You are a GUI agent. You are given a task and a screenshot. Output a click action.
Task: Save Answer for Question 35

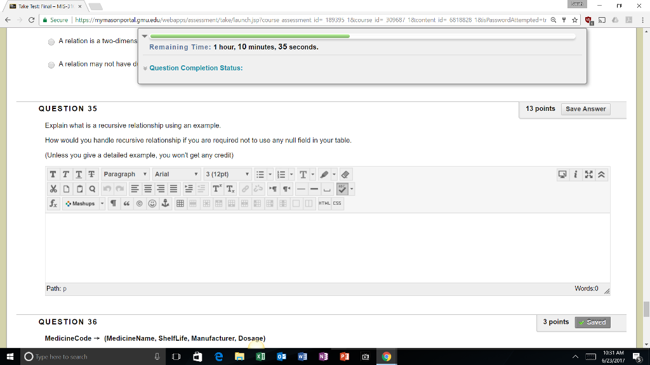coord(585,108)
